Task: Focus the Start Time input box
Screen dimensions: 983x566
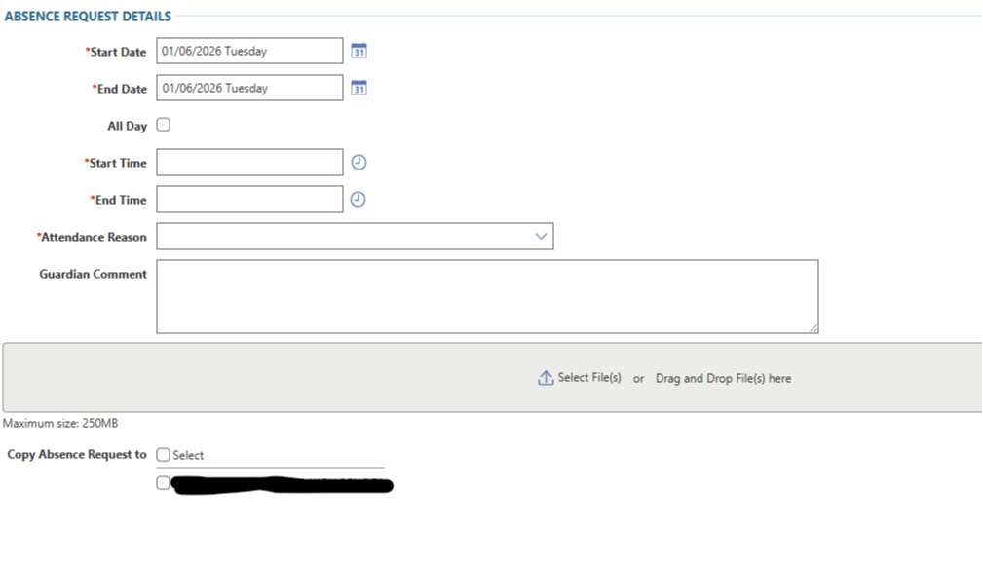Action: [x=249, y=163]
